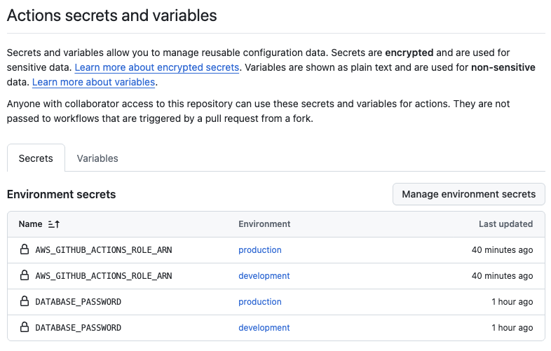Click lock icon of development AWS_GITHUB_ACTIONS_ROLE_ARN
Viewport: 551px width, 351px height.
(25, 275)
